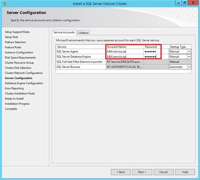Go back with the Back button
The image size is (200, 180).
pos(121,172)
